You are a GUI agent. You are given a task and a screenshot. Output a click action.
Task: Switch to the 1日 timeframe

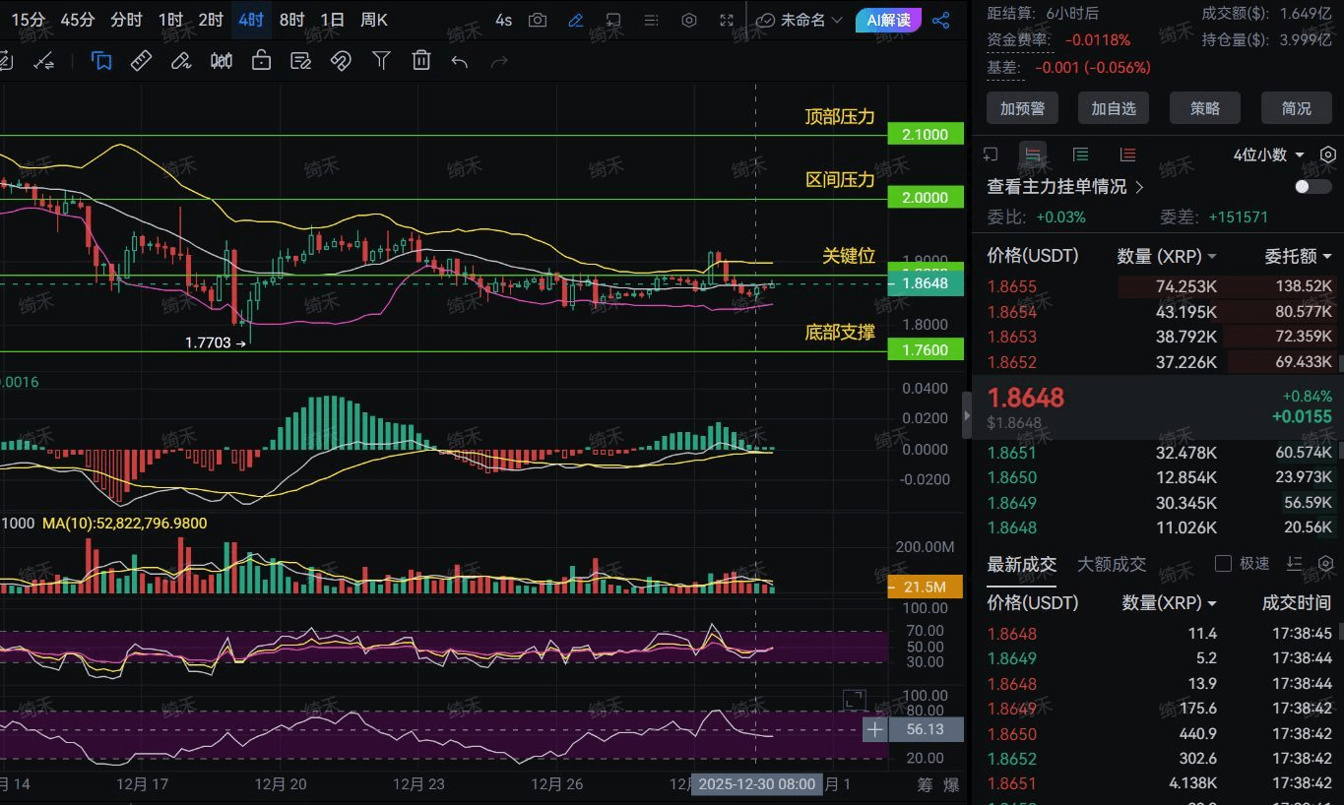(x=332, y=20)
